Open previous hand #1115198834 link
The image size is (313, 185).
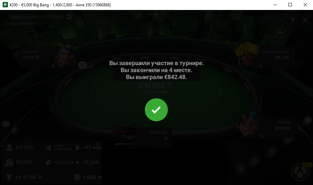36,17
